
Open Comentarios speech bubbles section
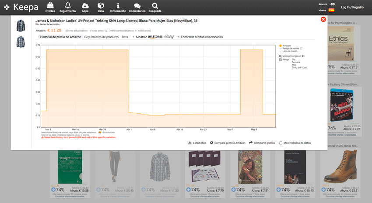click(137, 7)
